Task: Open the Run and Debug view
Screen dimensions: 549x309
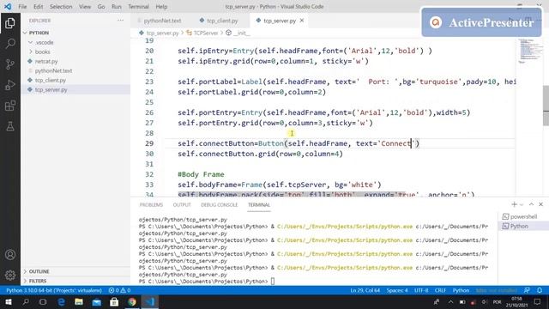Action: click(x=10, y=85)
